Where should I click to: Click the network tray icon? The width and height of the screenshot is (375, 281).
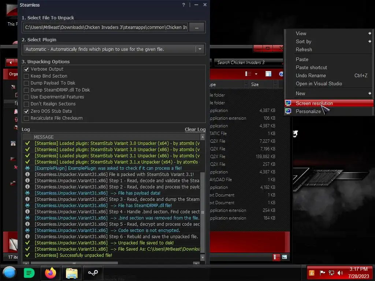pos(331,273)
